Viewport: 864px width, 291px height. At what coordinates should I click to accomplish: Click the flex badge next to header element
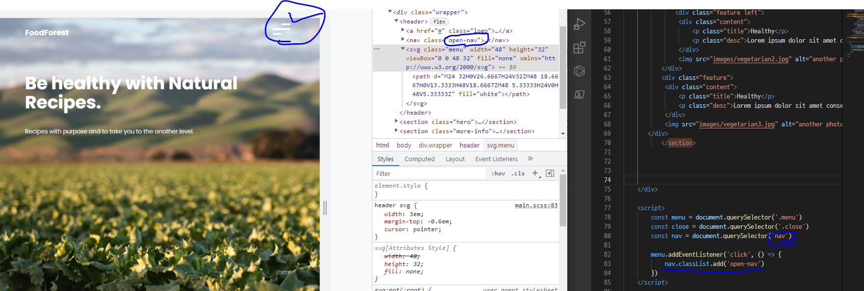coord(439,22)
